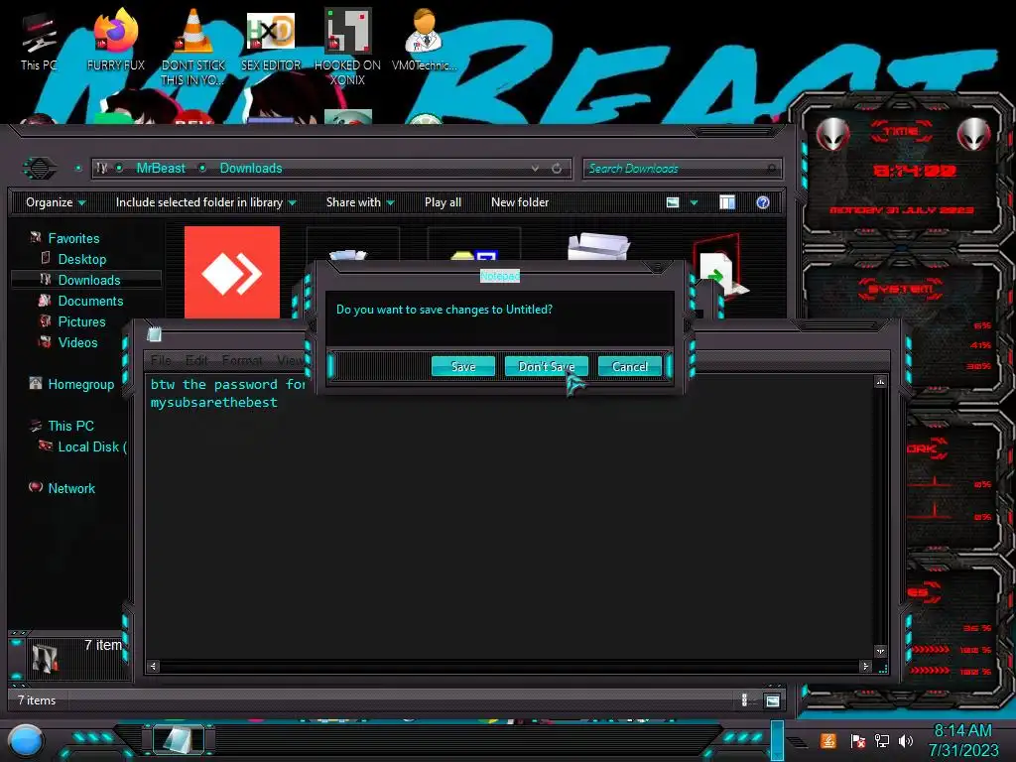Click Notepad vertical scrollbar down arrow
The height and width of the screenshot is (762, 1016).
click(x=880, y=651)
